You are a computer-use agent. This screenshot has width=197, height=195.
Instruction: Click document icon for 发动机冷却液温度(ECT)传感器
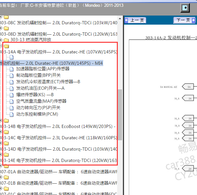click(12, 82)
